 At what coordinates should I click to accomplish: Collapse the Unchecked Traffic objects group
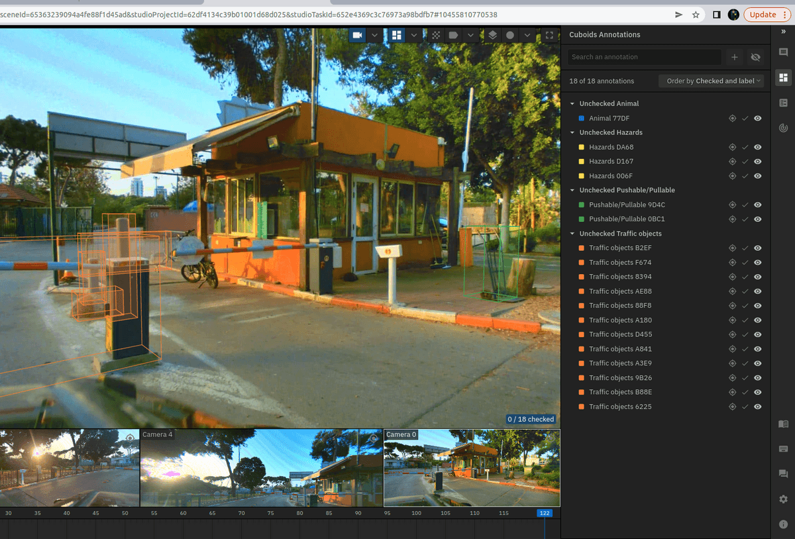[572, 234]
